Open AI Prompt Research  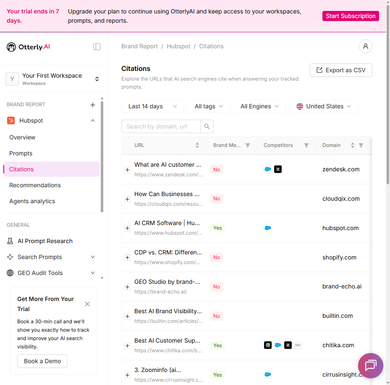[x=45, y=241]
